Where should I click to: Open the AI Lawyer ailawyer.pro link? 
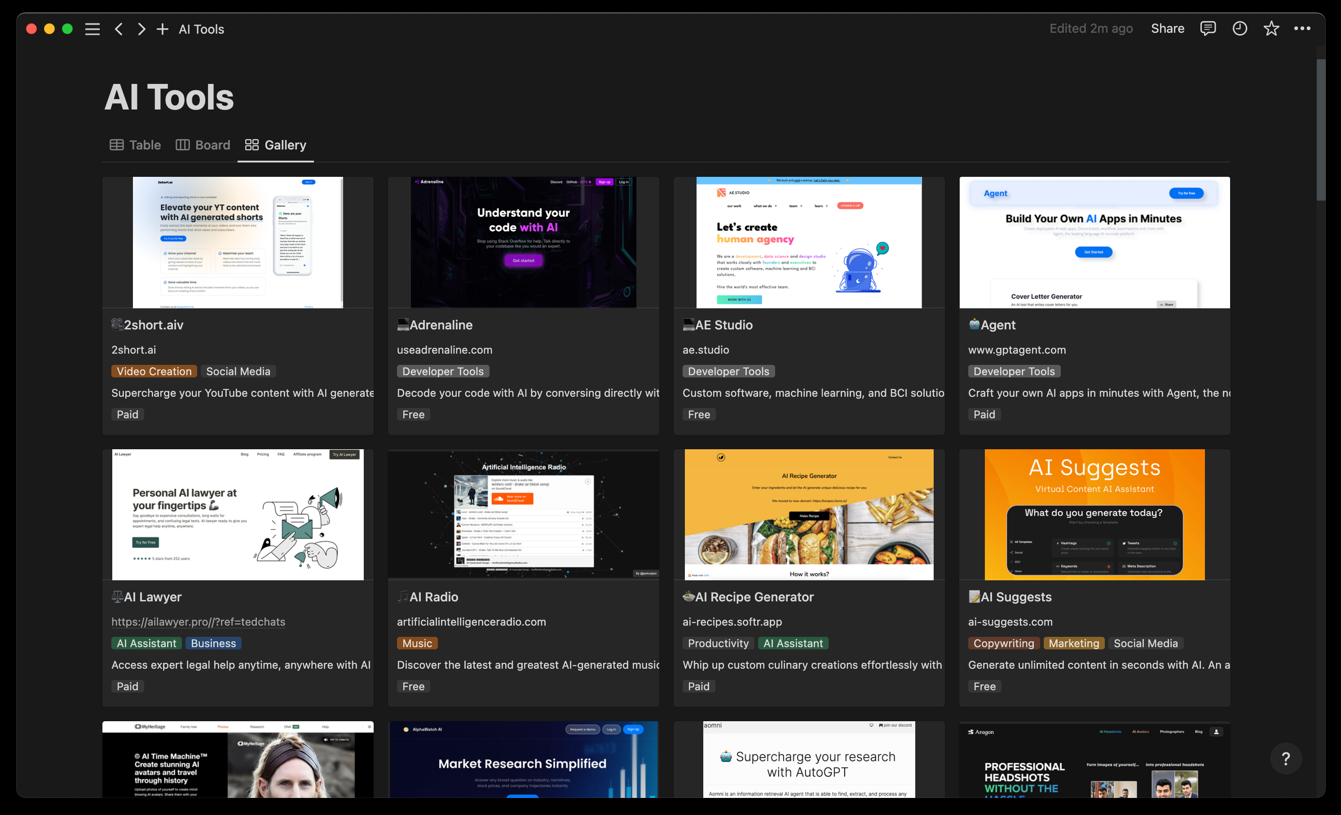tap(198, 622)
